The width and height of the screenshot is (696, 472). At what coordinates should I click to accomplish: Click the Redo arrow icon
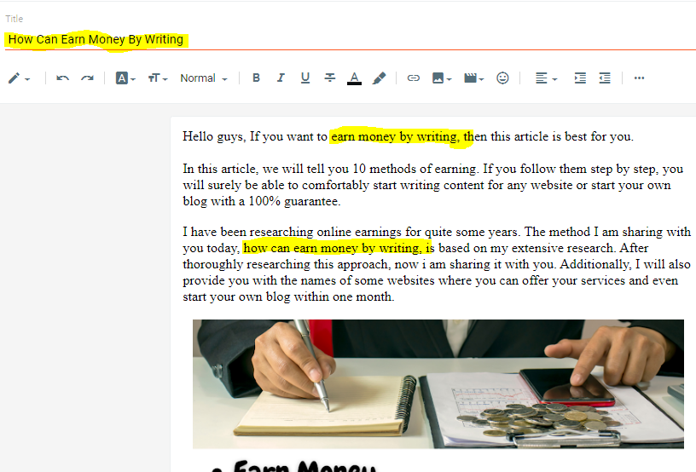click(x=87, y=78)
